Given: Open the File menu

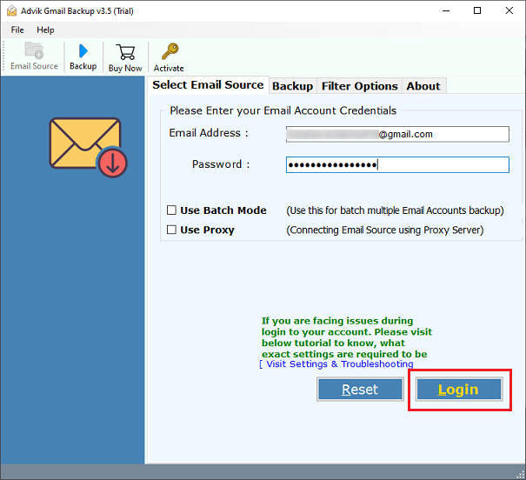Looking at the screenshot, I should coord(17,30).
